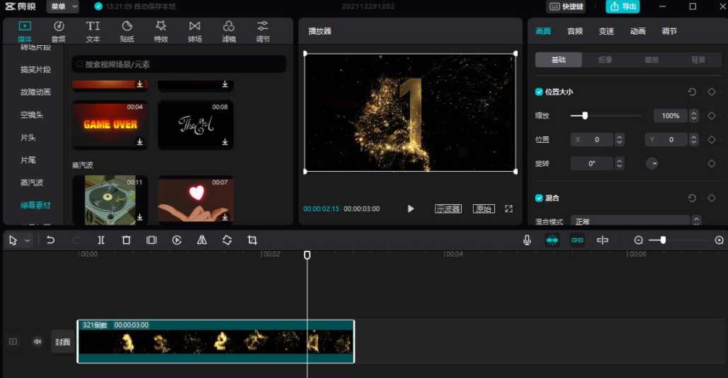The height and width of the screenshot is (378, 728).
Task: Click the microphone record voiceover icon
Action: (x=527, y=240)
